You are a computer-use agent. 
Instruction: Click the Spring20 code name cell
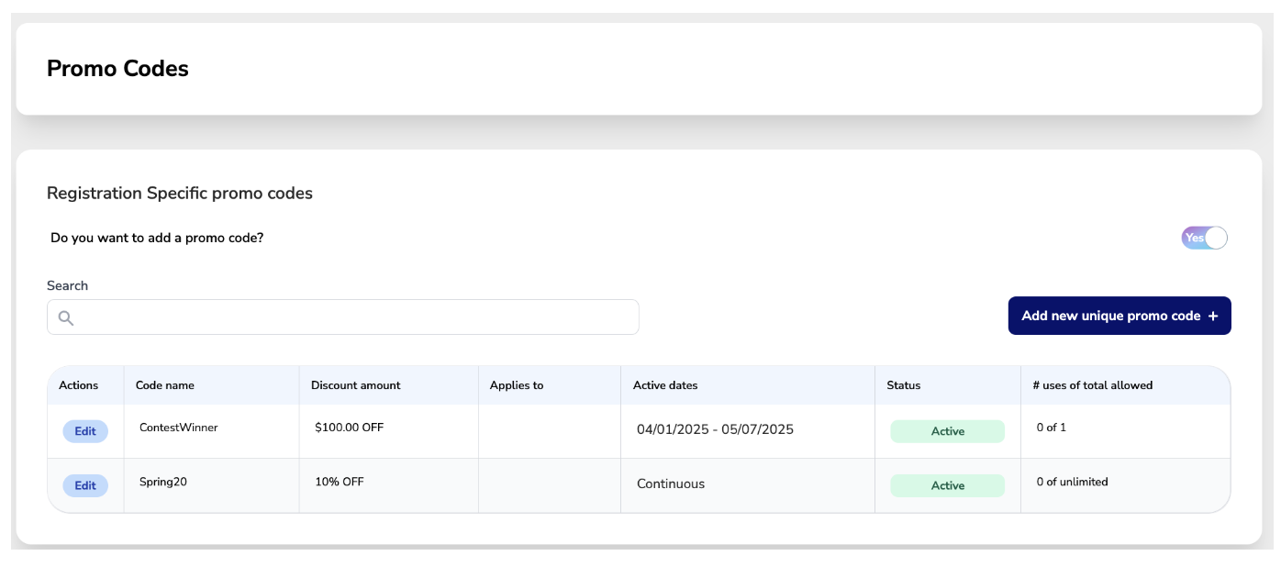coord(165,482)
